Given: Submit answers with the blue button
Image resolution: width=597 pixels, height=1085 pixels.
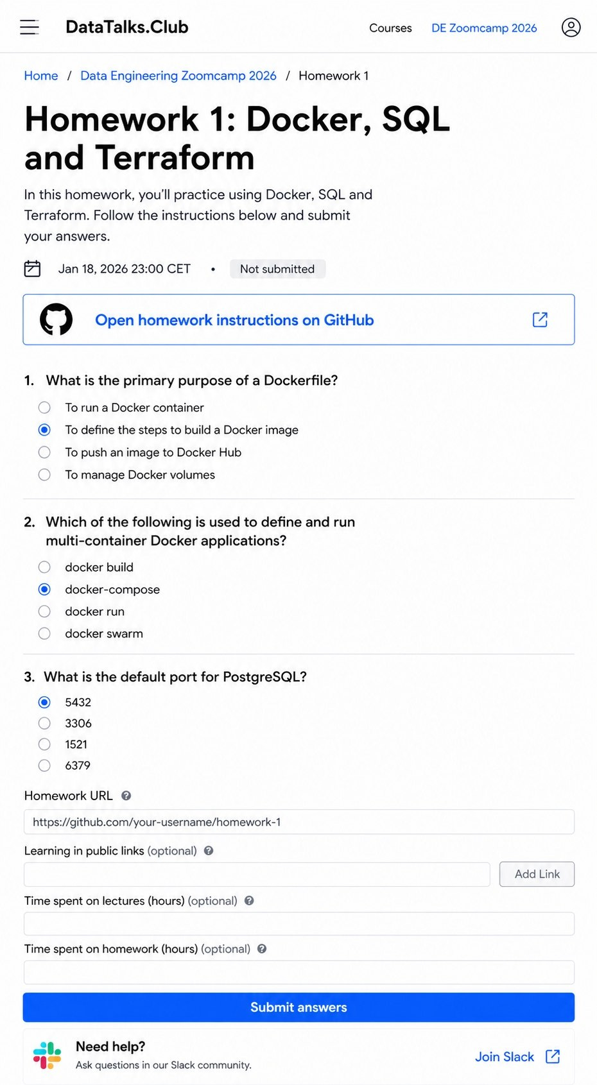Looking at the screenshot, I should 298,1007.
